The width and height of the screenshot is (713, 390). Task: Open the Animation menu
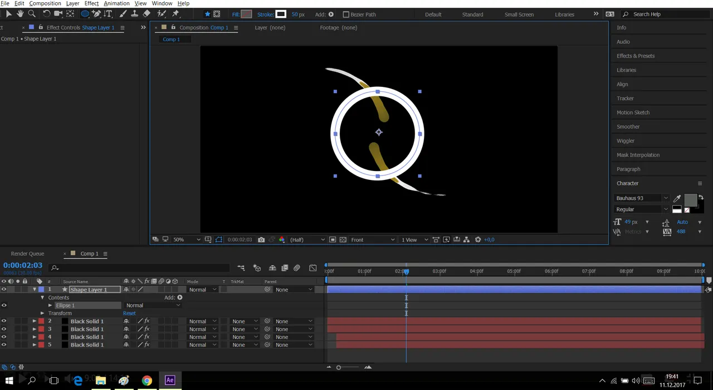click(x=116, y=3)
